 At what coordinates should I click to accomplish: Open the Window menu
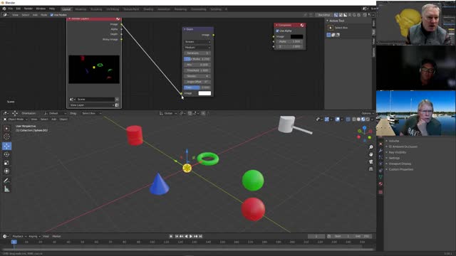[x=41, y=9]
